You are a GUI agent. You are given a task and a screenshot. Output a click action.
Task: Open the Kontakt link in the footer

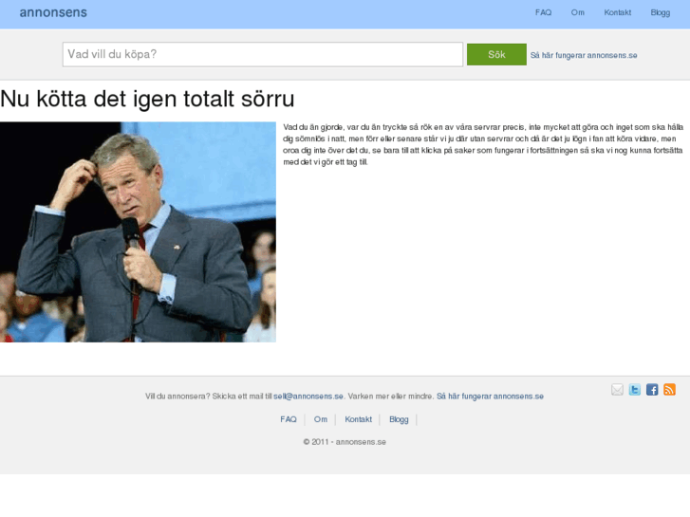tap(358, 419)
